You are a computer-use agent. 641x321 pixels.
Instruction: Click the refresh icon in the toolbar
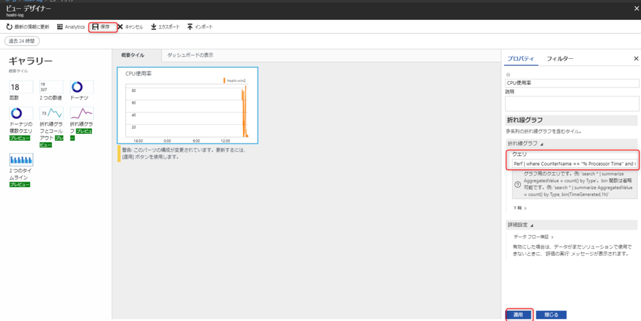click(9, 27)
